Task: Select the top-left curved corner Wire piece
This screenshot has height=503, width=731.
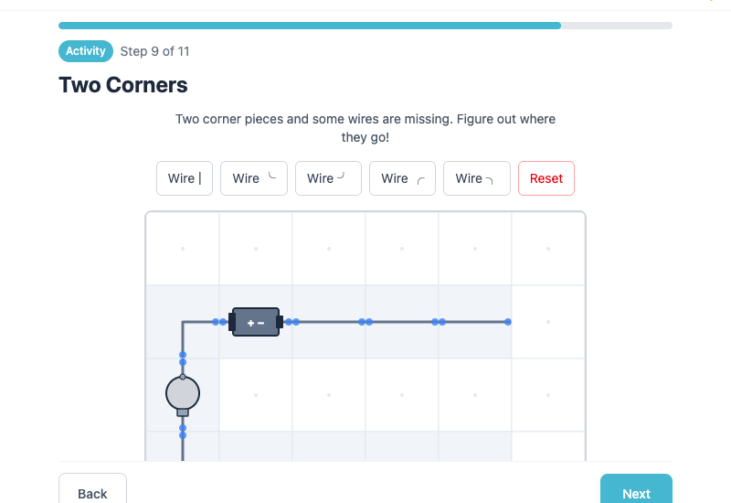Action: [x=402, y=178]
